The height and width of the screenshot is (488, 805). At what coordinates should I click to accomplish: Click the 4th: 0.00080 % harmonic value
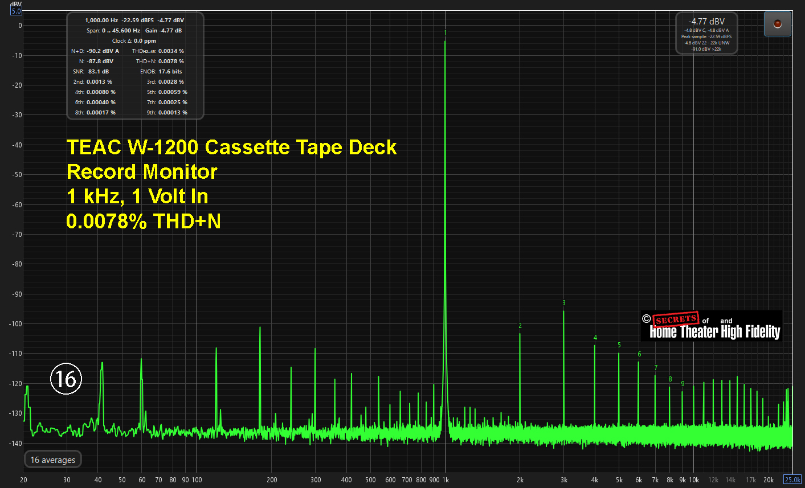(x=95, y=92)
